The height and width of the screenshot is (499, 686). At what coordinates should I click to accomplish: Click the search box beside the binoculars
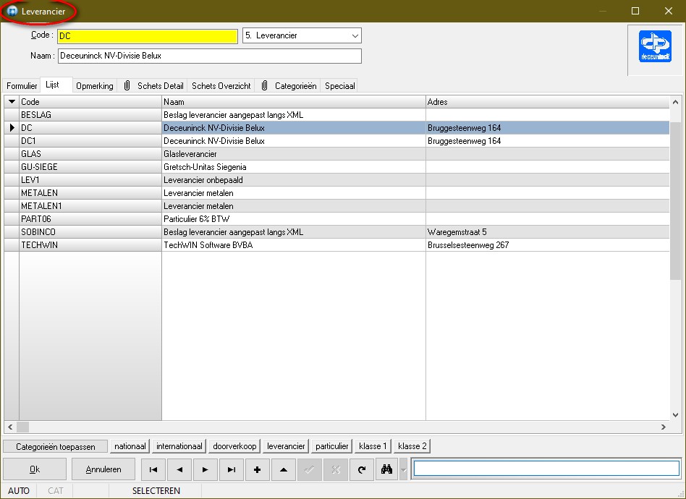tap(546, 469)
